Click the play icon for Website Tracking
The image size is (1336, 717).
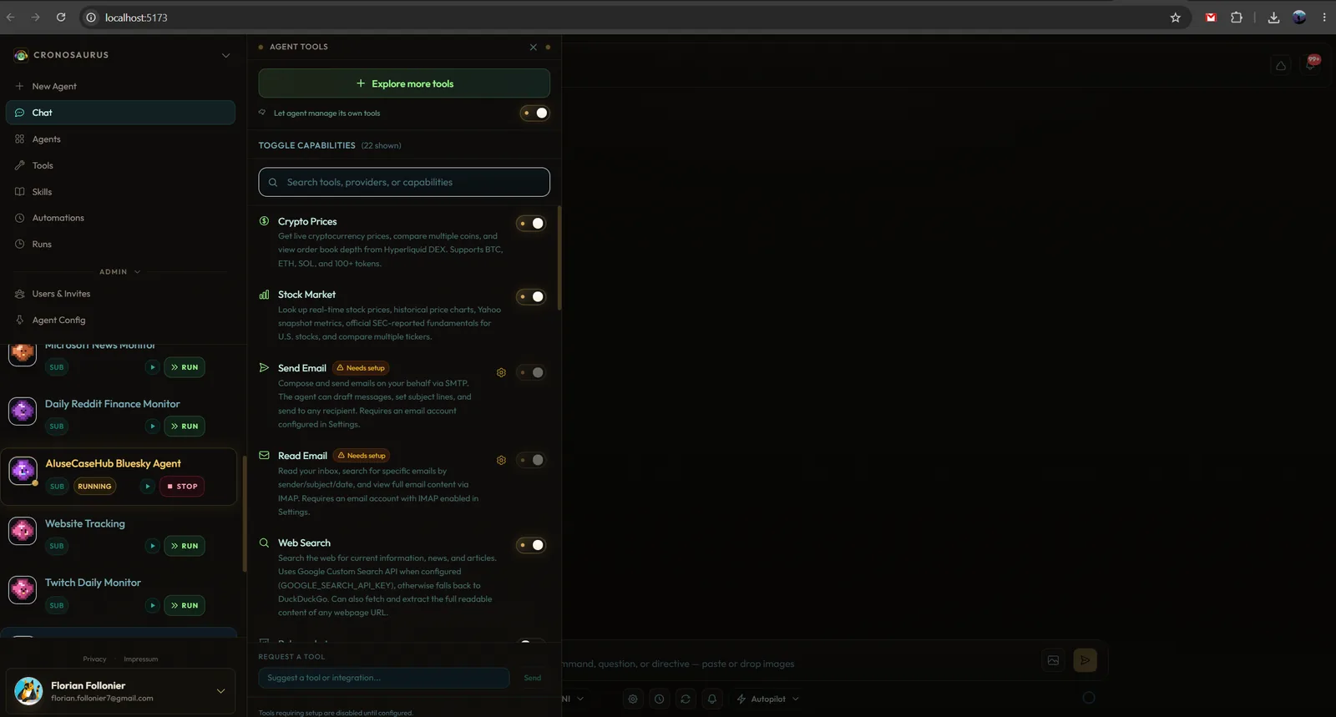point(152,546)
